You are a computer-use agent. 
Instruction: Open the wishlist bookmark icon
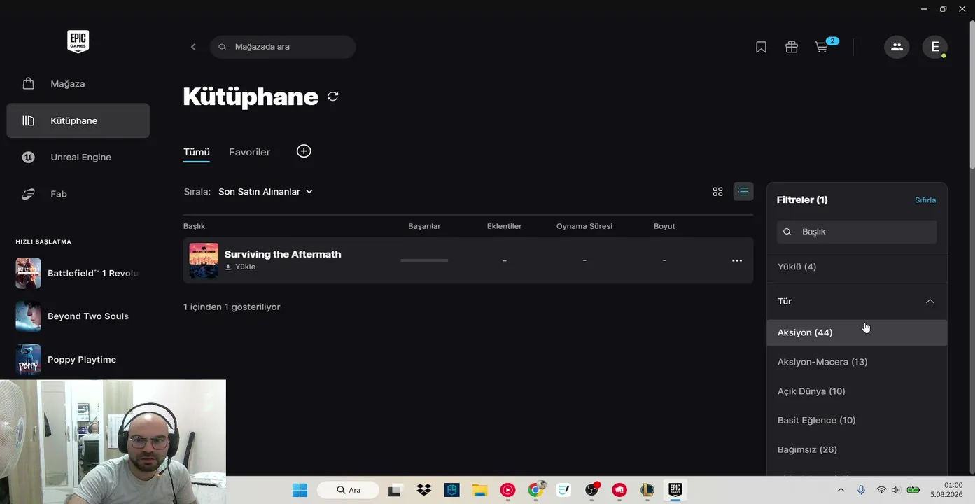pyautogui.click(x=761, y=47)
